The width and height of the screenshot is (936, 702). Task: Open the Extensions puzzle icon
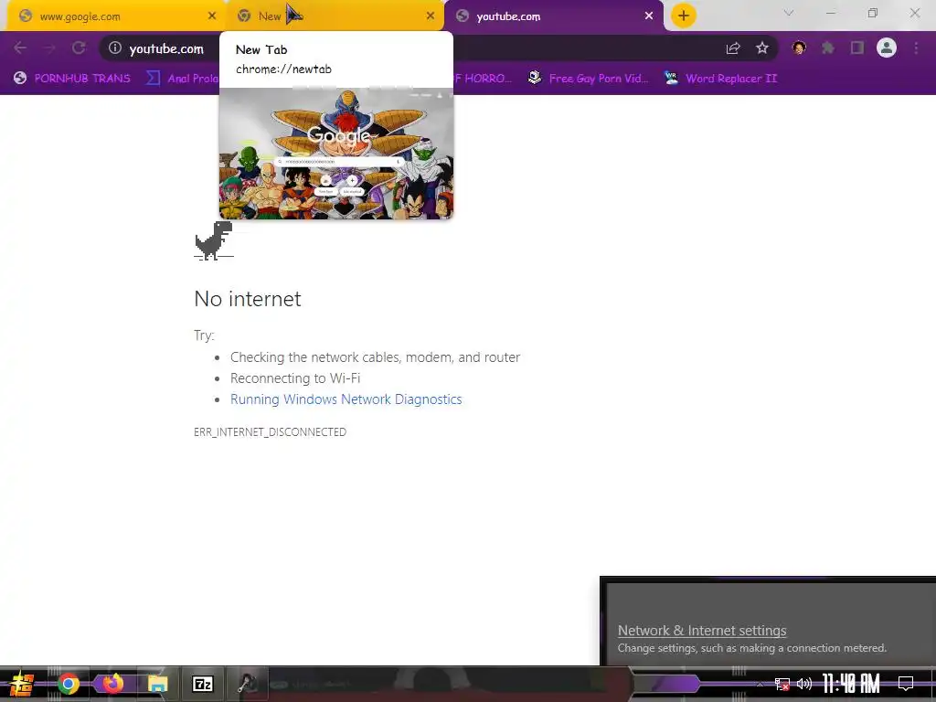tap(828, 48)
